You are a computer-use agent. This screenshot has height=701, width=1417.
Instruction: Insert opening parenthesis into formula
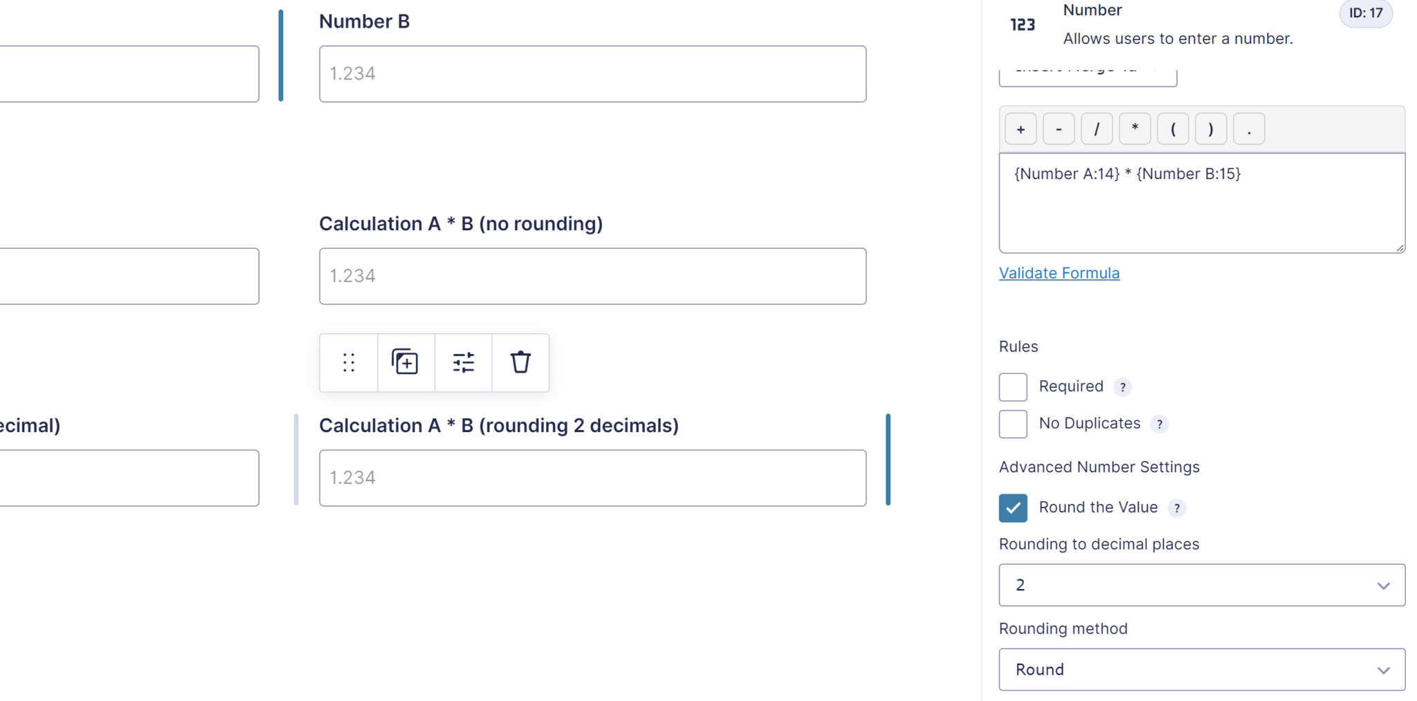pos(1173,129)
